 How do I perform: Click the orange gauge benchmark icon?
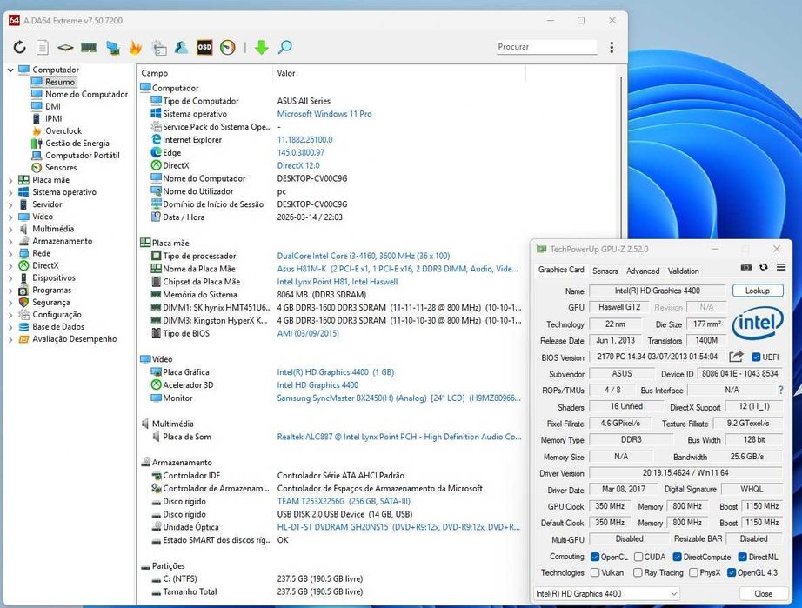click(228, 47)
